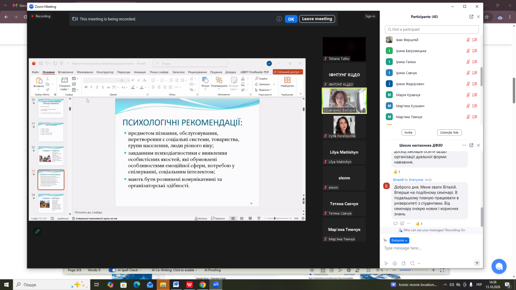Open the emoji picker in chat toolbar
Image resolution: width=516 pixels, height=290 pixels.
[x=395, y=263]
